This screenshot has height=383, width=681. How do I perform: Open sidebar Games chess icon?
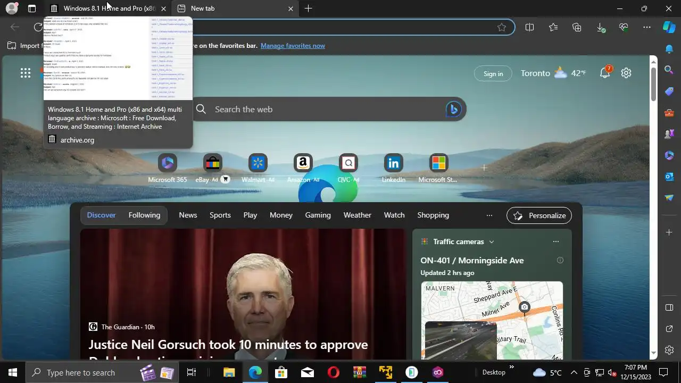pyautogui.click(x=669, y=134)
